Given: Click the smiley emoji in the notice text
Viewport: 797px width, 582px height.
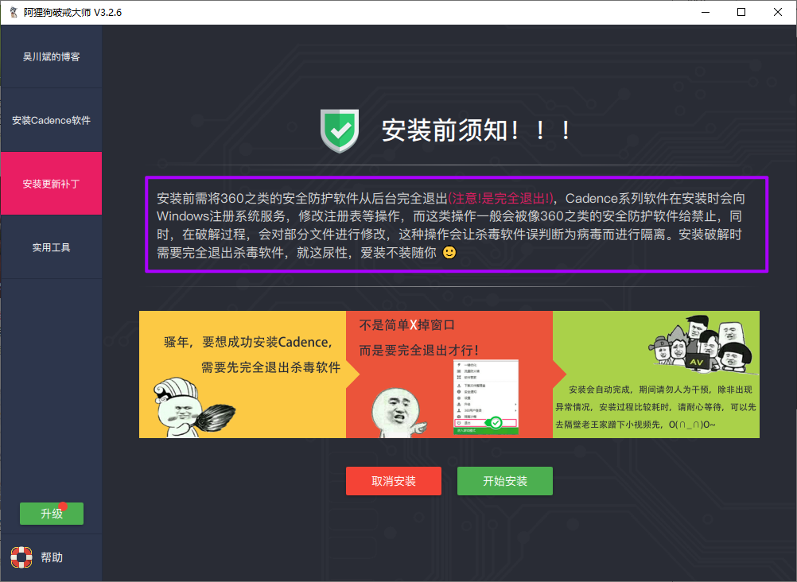Looking at the screenshot, I should (449, 252).
